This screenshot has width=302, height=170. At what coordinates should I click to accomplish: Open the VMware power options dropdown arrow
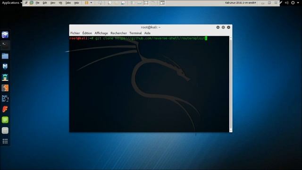91,3
